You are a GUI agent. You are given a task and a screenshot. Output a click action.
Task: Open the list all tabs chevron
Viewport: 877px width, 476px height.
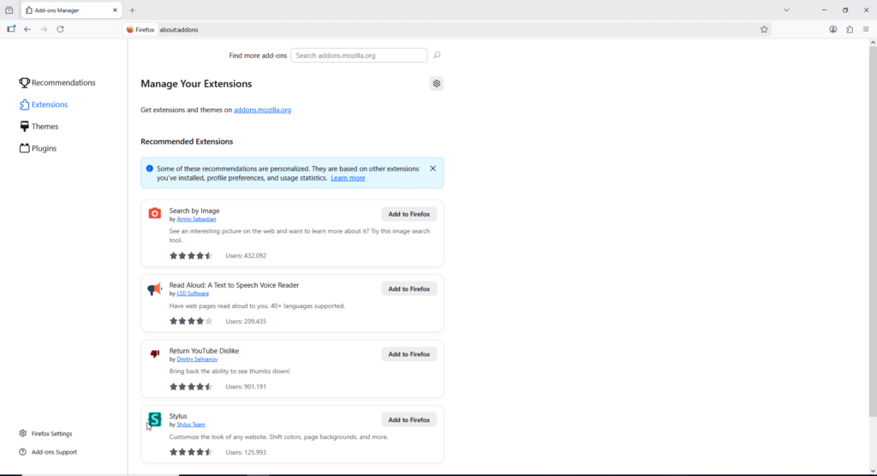tap(786, 10)
